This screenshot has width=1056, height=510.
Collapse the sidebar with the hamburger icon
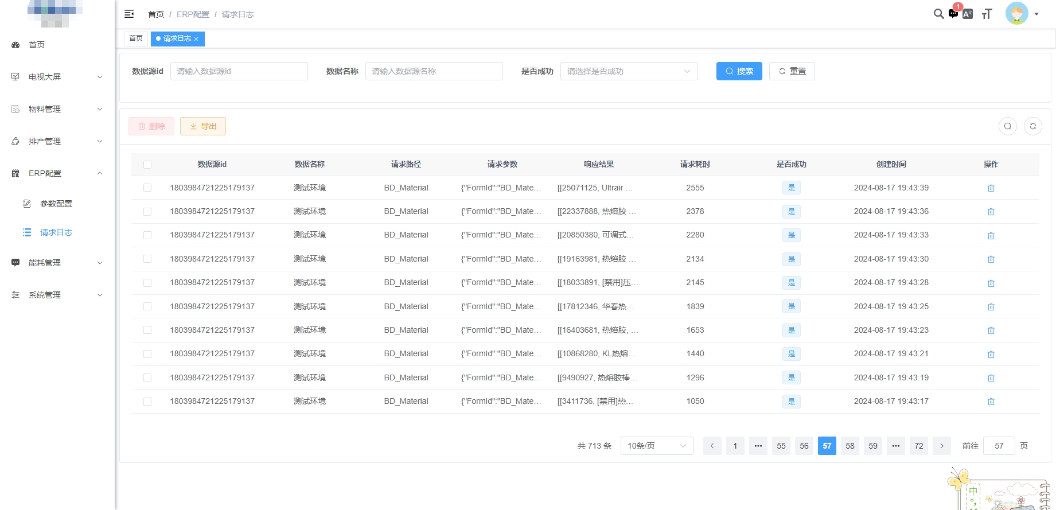tap(129, 14)
